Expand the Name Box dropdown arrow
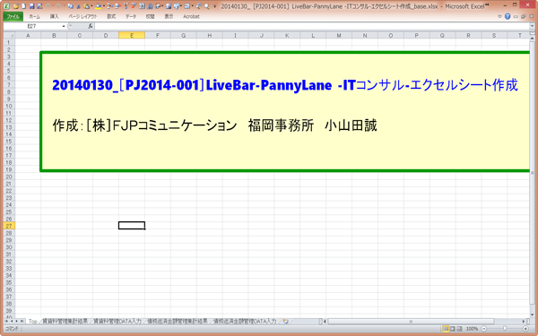Viewport: 538px width, 336px height. pos(64,26)
